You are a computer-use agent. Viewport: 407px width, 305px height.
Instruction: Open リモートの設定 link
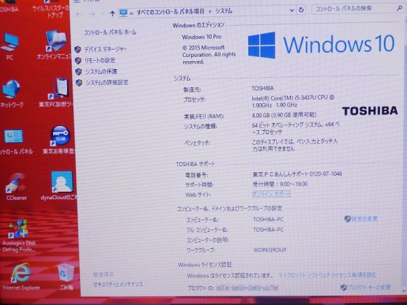pyautogui.click(x=100, y=60)
